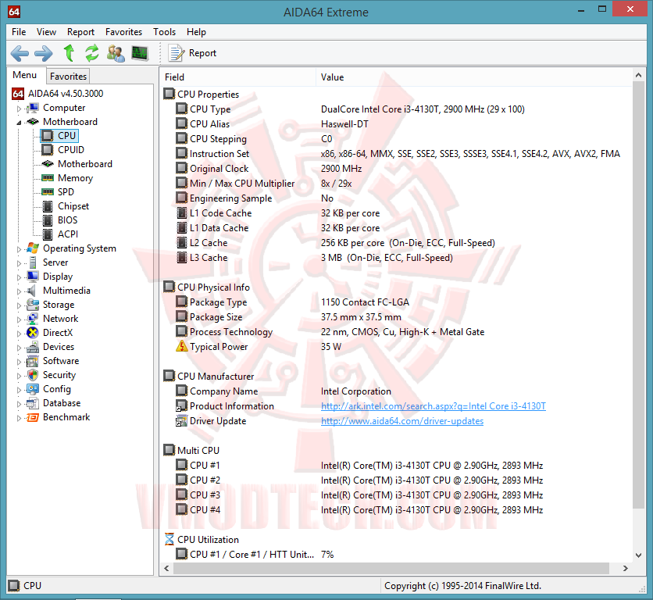Select the ACPI tree item
The width and height of the screenshot is (653, 600).
pyautogui.click(x=68, y=234)
